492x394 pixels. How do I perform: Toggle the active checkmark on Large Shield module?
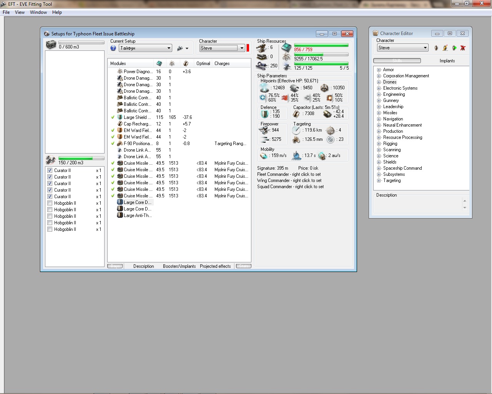coord(113,117)
